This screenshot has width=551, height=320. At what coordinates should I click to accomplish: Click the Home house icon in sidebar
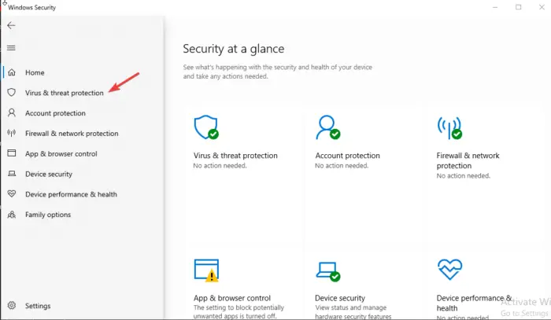pos(12,72)
